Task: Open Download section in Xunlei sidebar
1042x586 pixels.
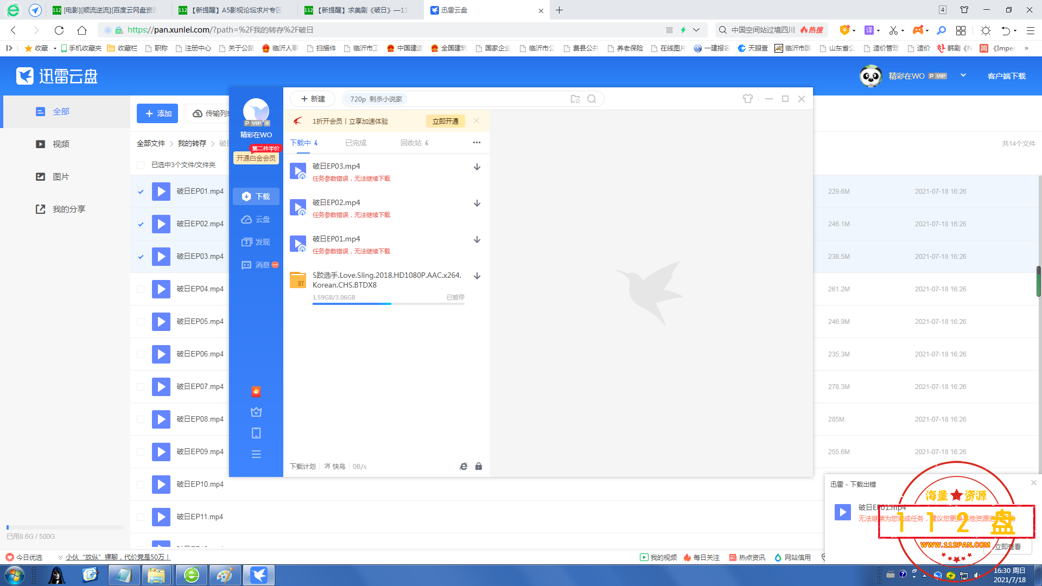Action: point(256,196)
